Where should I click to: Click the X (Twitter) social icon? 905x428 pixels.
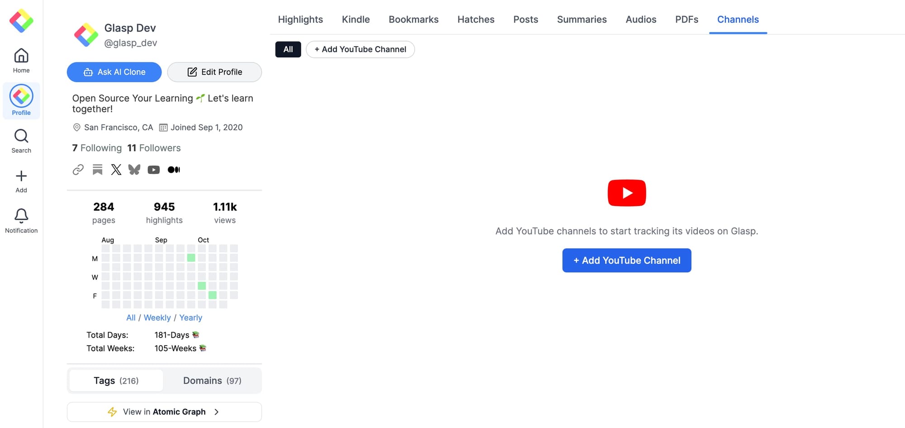[116, 169]
